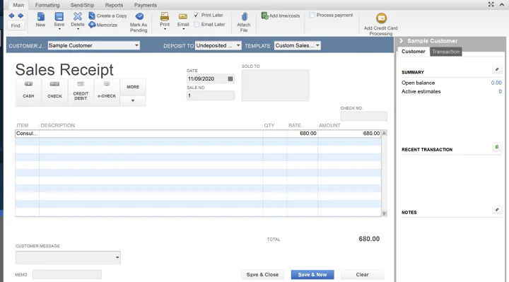Open Customer:Job dropdown

[136, 45]
